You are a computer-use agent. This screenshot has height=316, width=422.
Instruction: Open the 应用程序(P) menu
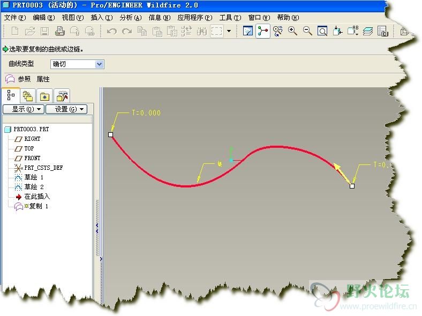[x=195, y=18]
